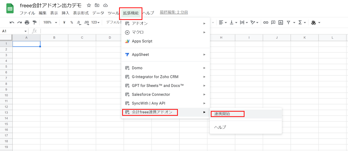Open the データ menu

click(x=98, y=13)
